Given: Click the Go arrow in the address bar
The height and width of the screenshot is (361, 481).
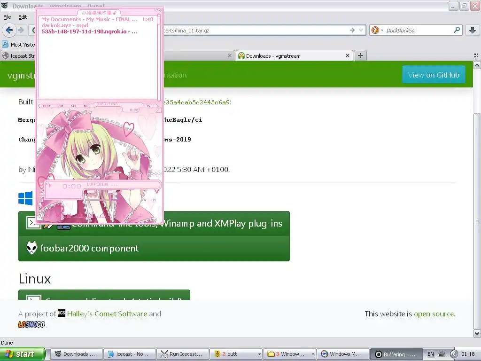Looking at the screenshot, I should tap(352, 30).
